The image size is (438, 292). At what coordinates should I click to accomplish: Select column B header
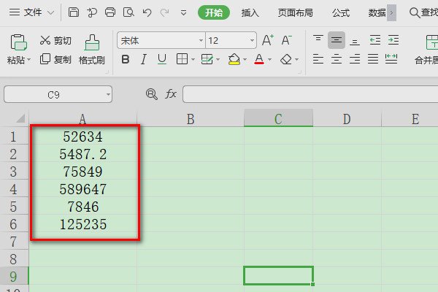[x=191, y=118]
